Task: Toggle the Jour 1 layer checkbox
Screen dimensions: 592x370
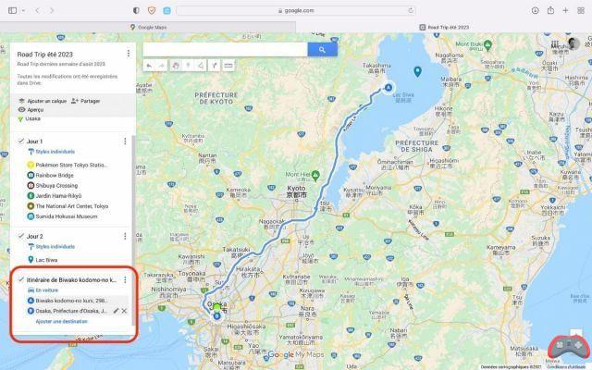Action: pos(21,142)
